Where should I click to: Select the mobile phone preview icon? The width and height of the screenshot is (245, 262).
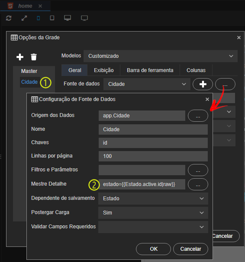click(x=39, y=18)
